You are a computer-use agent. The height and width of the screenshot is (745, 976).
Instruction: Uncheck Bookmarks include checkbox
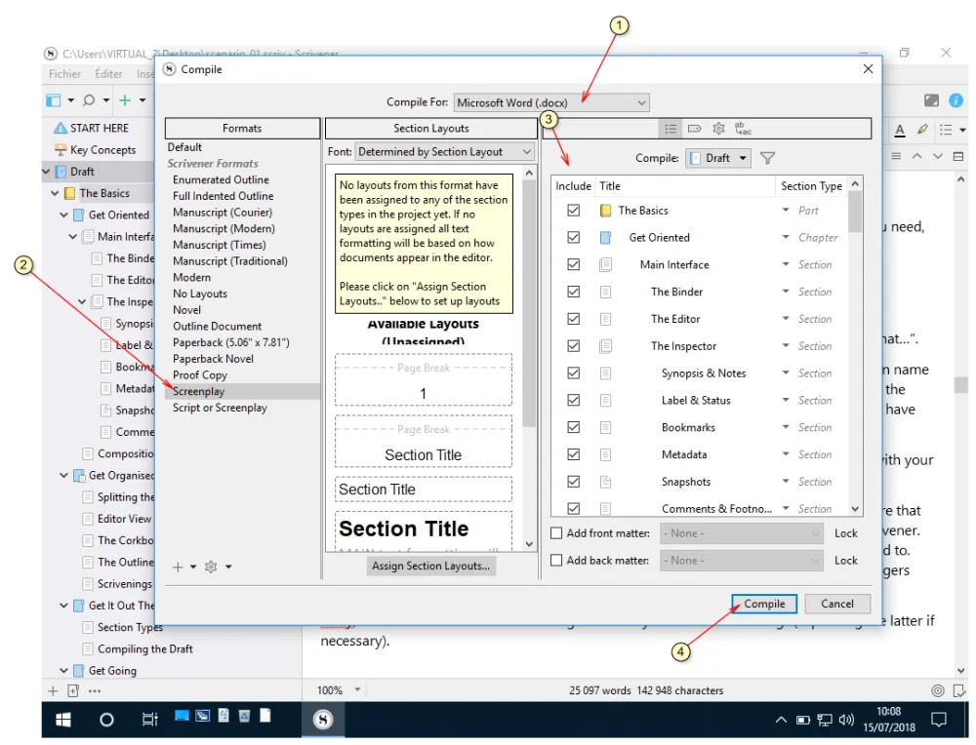(x=573, y=428)
